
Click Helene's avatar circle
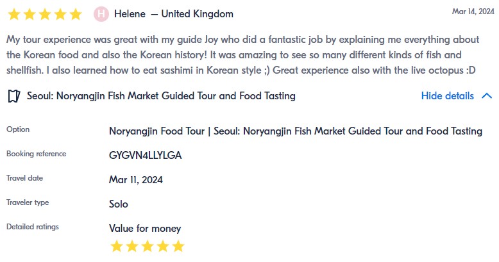point(101,13)
